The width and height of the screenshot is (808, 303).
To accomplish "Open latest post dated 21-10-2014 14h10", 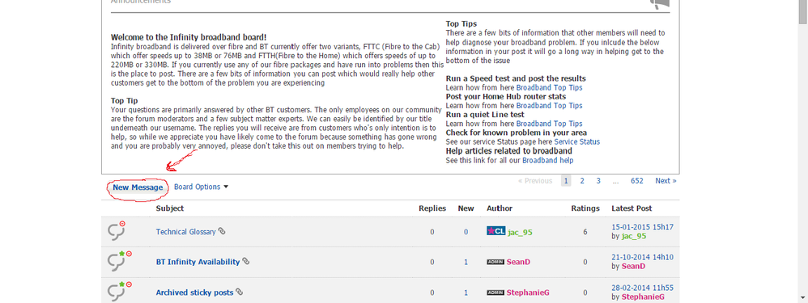I will coord(643,257).
